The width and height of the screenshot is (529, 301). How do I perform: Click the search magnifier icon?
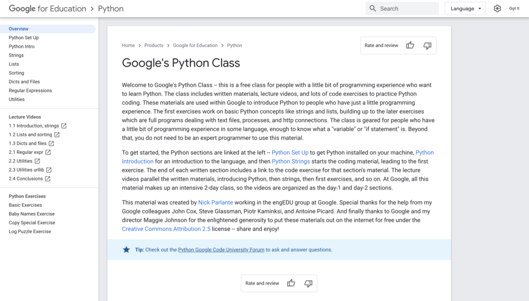point(372,8)
